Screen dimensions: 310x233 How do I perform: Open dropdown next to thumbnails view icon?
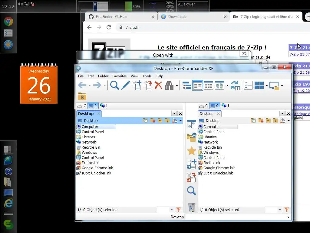tap(227, 86)
